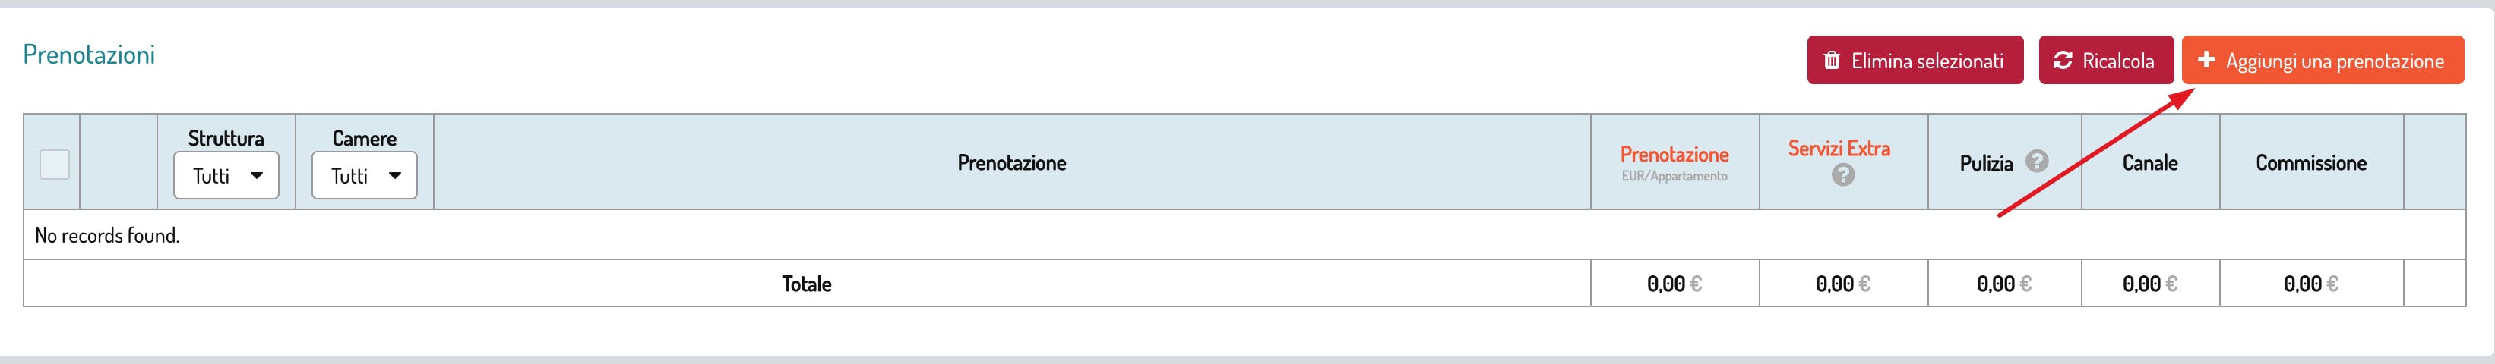Screen dimensions: 2495x364
Task: Toggle the select-all checkbox in table header
Action: pos(54,164)
